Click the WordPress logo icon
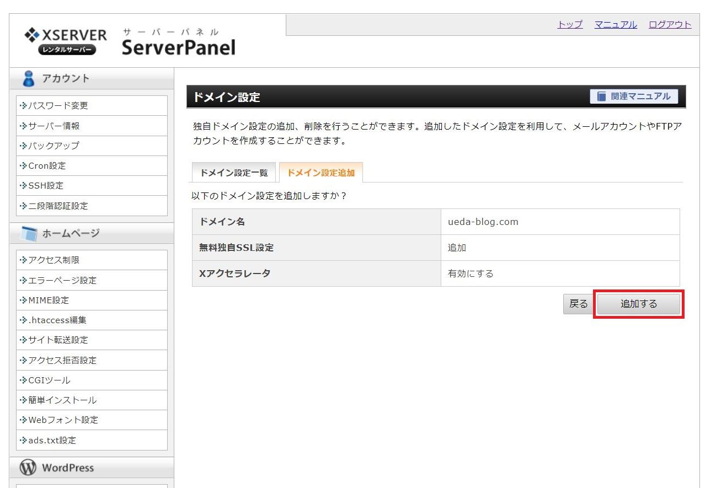 coord(28,468)
